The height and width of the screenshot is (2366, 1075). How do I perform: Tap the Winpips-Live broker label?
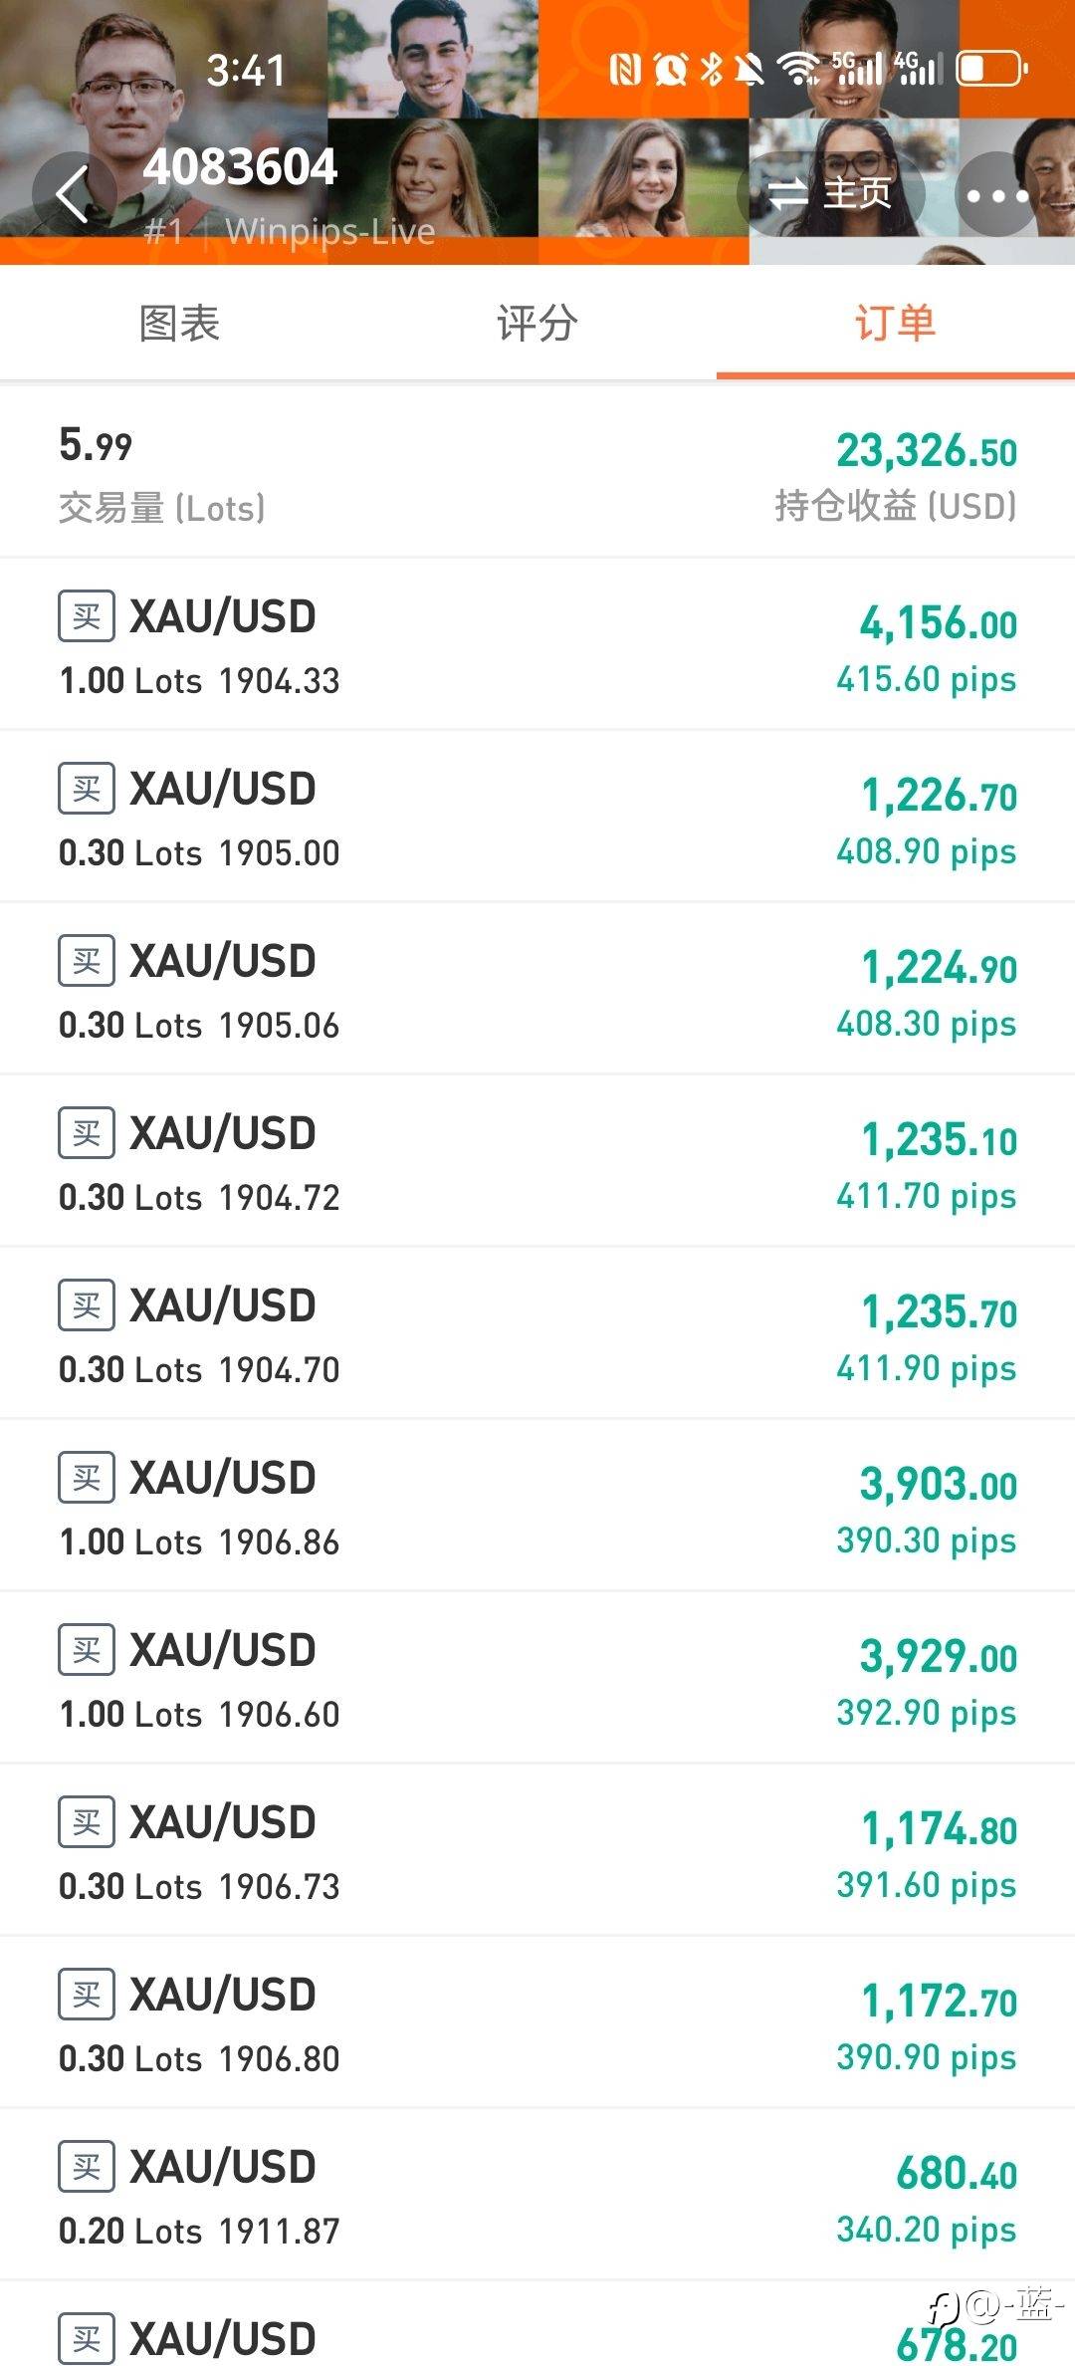329,232
